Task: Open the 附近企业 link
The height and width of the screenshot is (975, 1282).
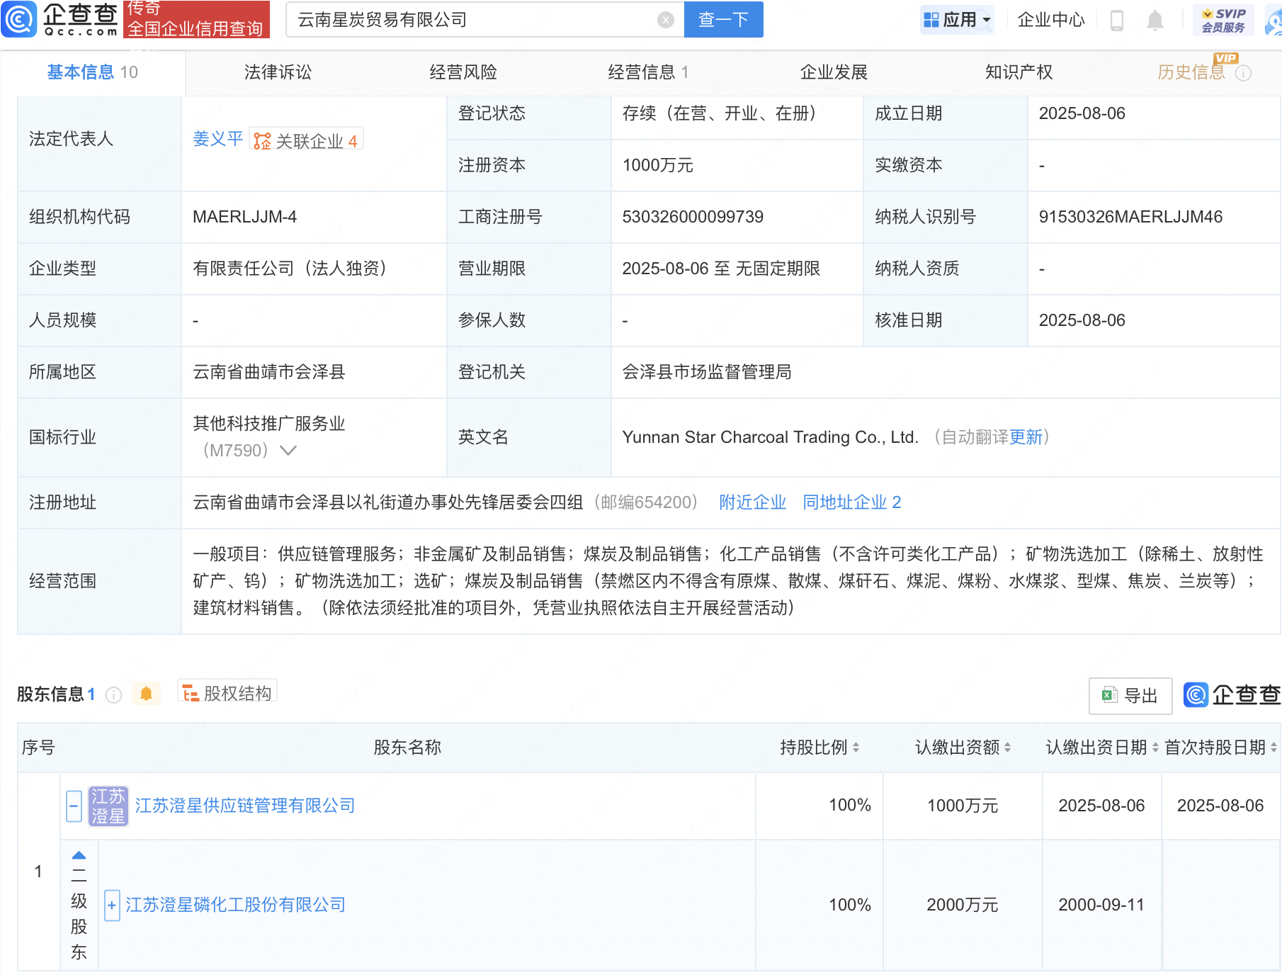Action: [752, 502]
